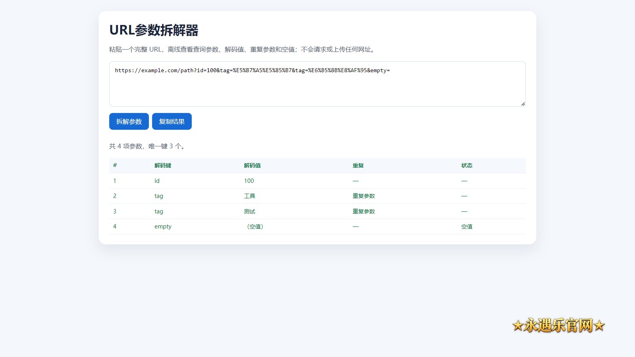Click the 解码值 column header
The height and width of the screenshot is (357, 635).
tap(252, 165)
